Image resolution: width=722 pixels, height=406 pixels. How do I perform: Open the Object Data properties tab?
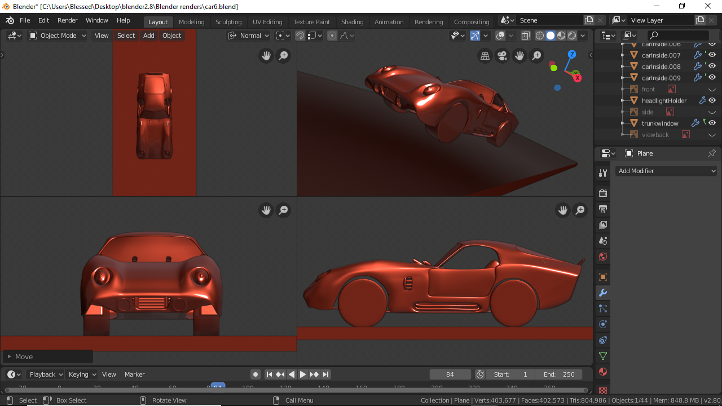click(603, 356)
